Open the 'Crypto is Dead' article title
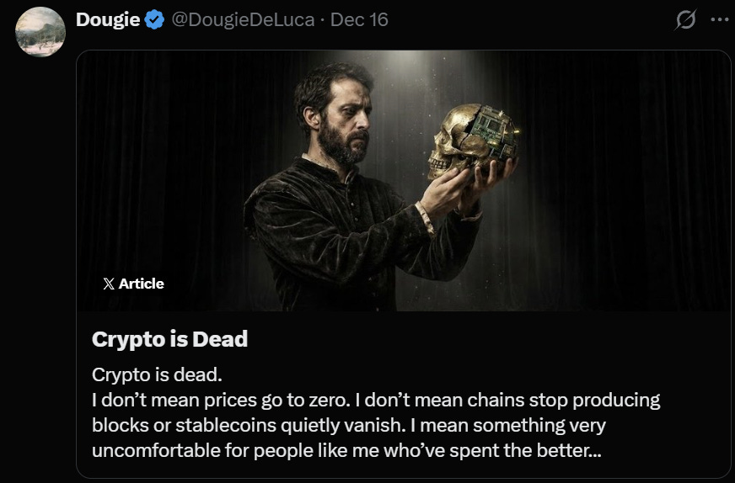The height and width of the screenshot is (483, 735). point(169,339)
